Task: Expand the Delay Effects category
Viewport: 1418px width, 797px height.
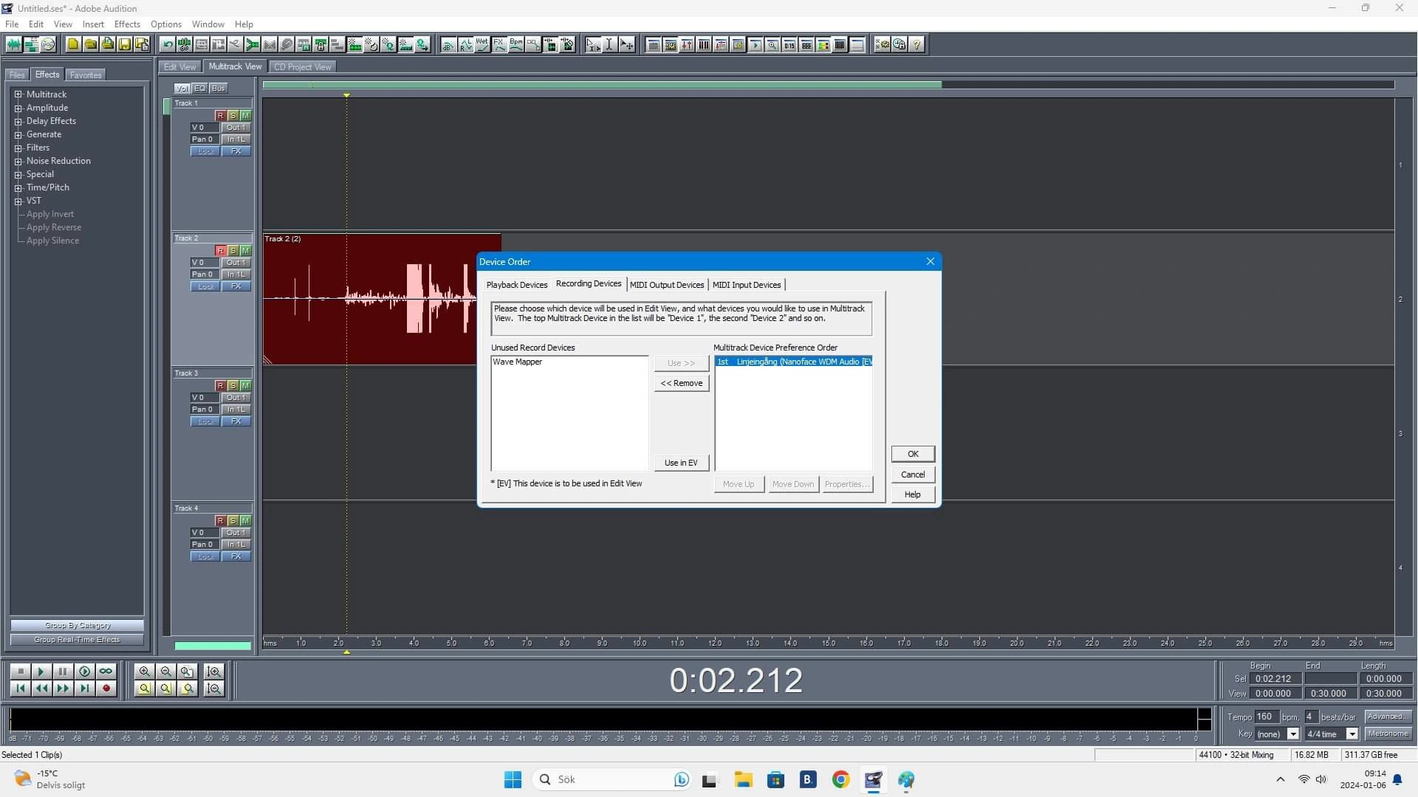Action: [18, 121]
